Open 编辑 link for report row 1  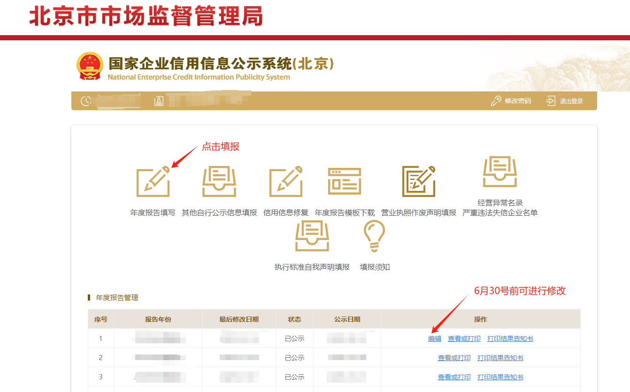click(x=434, y=338)
